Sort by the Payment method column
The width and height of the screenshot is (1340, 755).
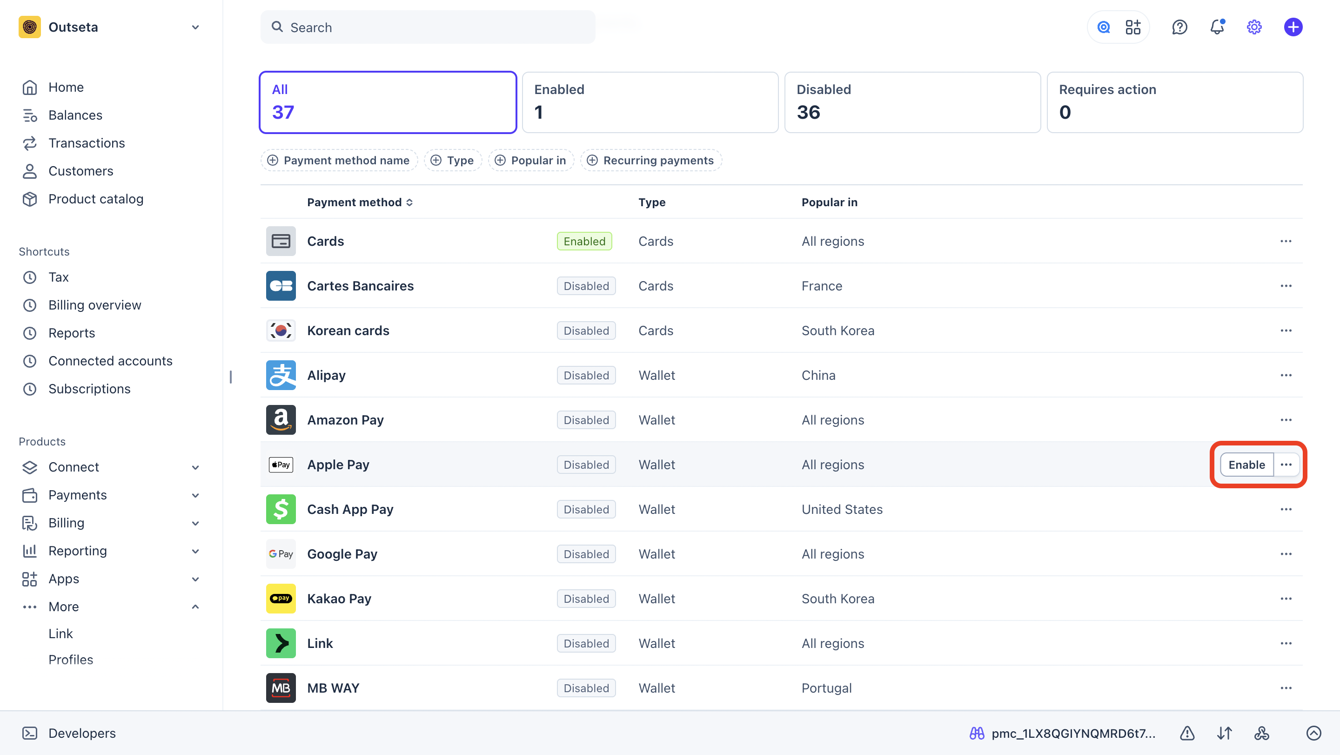[x=360, y=202]
